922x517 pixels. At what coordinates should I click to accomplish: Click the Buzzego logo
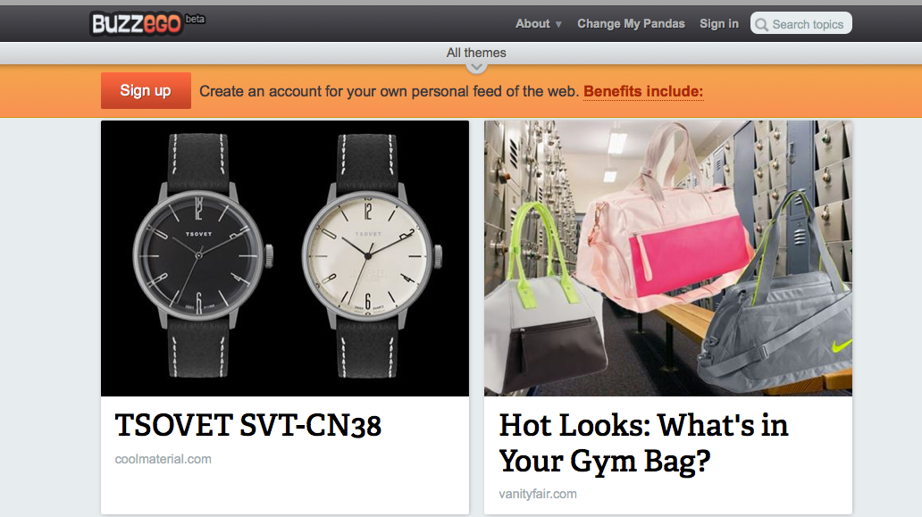point(136,23)
